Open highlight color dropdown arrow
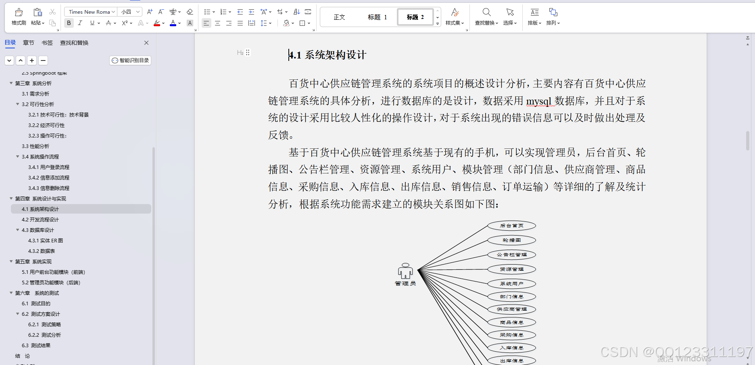This screenshot has width=755, height=365. point(163,23)
